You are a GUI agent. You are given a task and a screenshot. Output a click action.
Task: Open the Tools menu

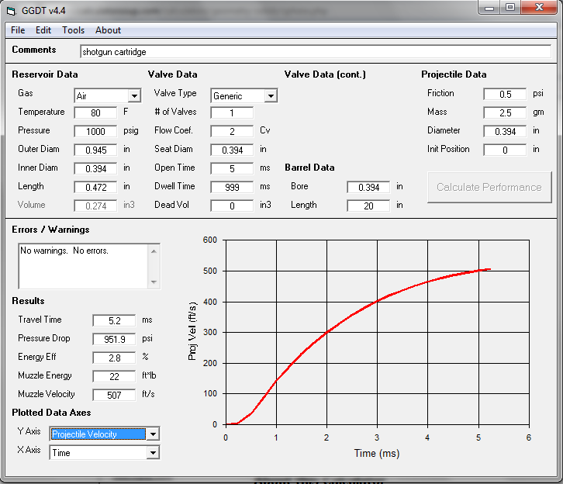[74, 30]
